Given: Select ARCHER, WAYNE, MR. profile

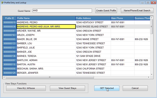Looking at the screenshot, I should tap(46, 31).
